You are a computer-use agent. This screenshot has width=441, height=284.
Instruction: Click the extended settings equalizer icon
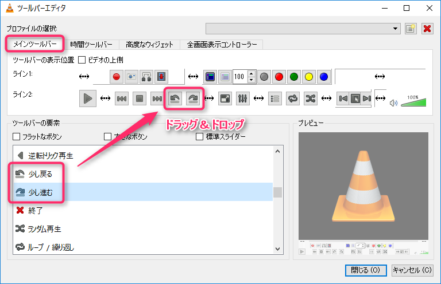point(243,98)
